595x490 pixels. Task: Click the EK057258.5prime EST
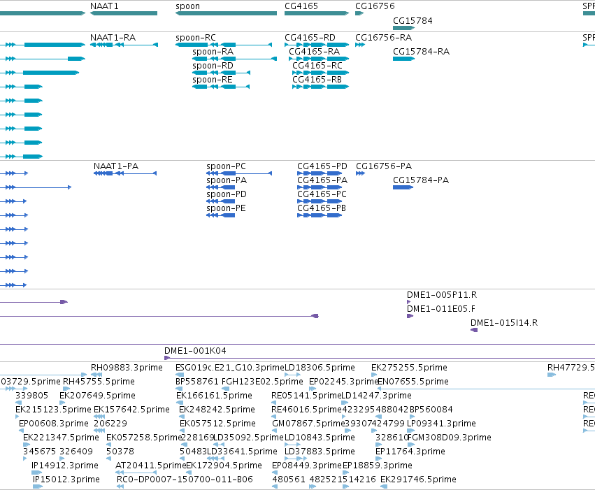(x=108, y=445)
